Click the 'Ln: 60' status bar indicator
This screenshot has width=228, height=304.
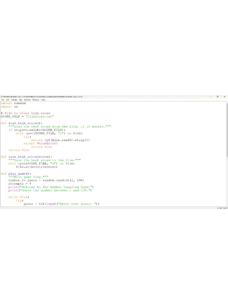(220, 208)
